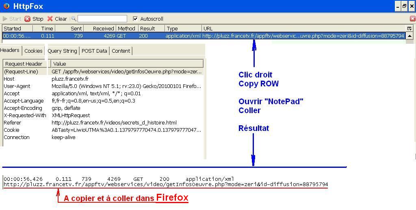Viewport: 416px width, 210px height.
Task: Show the POST Data tab
Action: click(94, 51)
